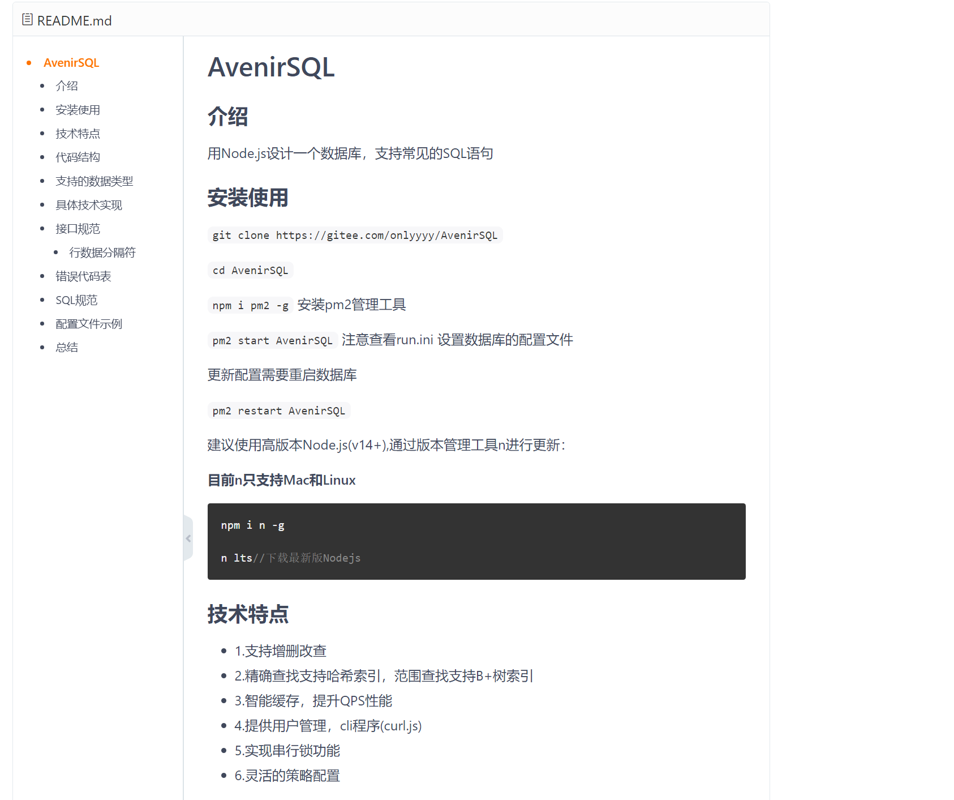This screenshot has height=800, width=954.
Task: Click the 'pm2 start AvenirSQL' code snippet
Action: (x=272, y=341)
